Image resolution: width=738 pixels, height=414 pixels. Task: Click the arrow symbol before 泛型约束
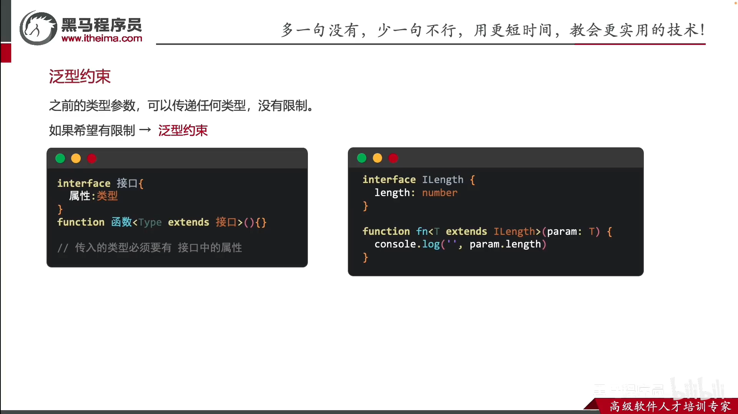(x=145, y=130)
